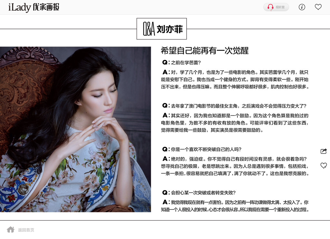Click the question 你是一个喜欢不断突破自己的人吗?

202,149
